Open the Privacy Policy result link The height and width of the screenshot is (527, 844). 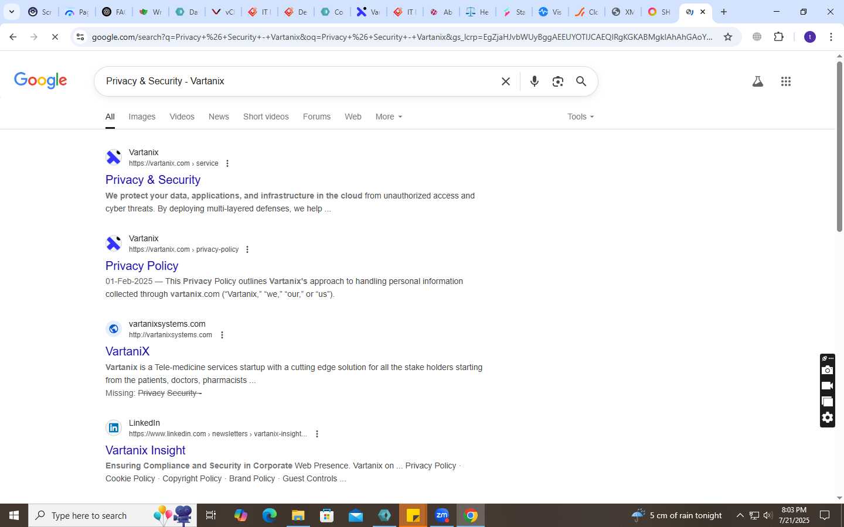click(x=142, y=266)
